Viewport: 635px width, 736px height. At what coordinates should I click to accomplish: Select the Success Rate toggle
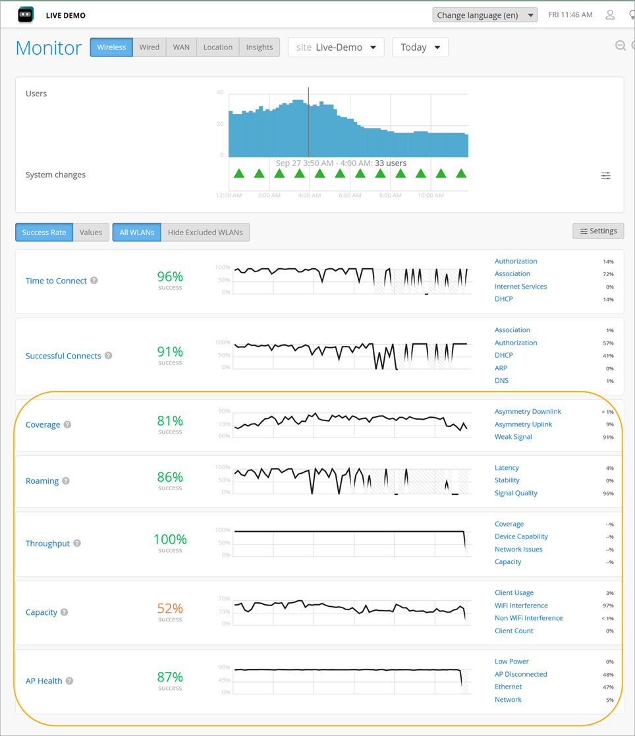point(44,233)
